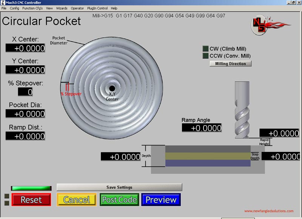Restore down the Mach3 window
The width and height of the screenshot is (302, 219).
coord(293,3)
